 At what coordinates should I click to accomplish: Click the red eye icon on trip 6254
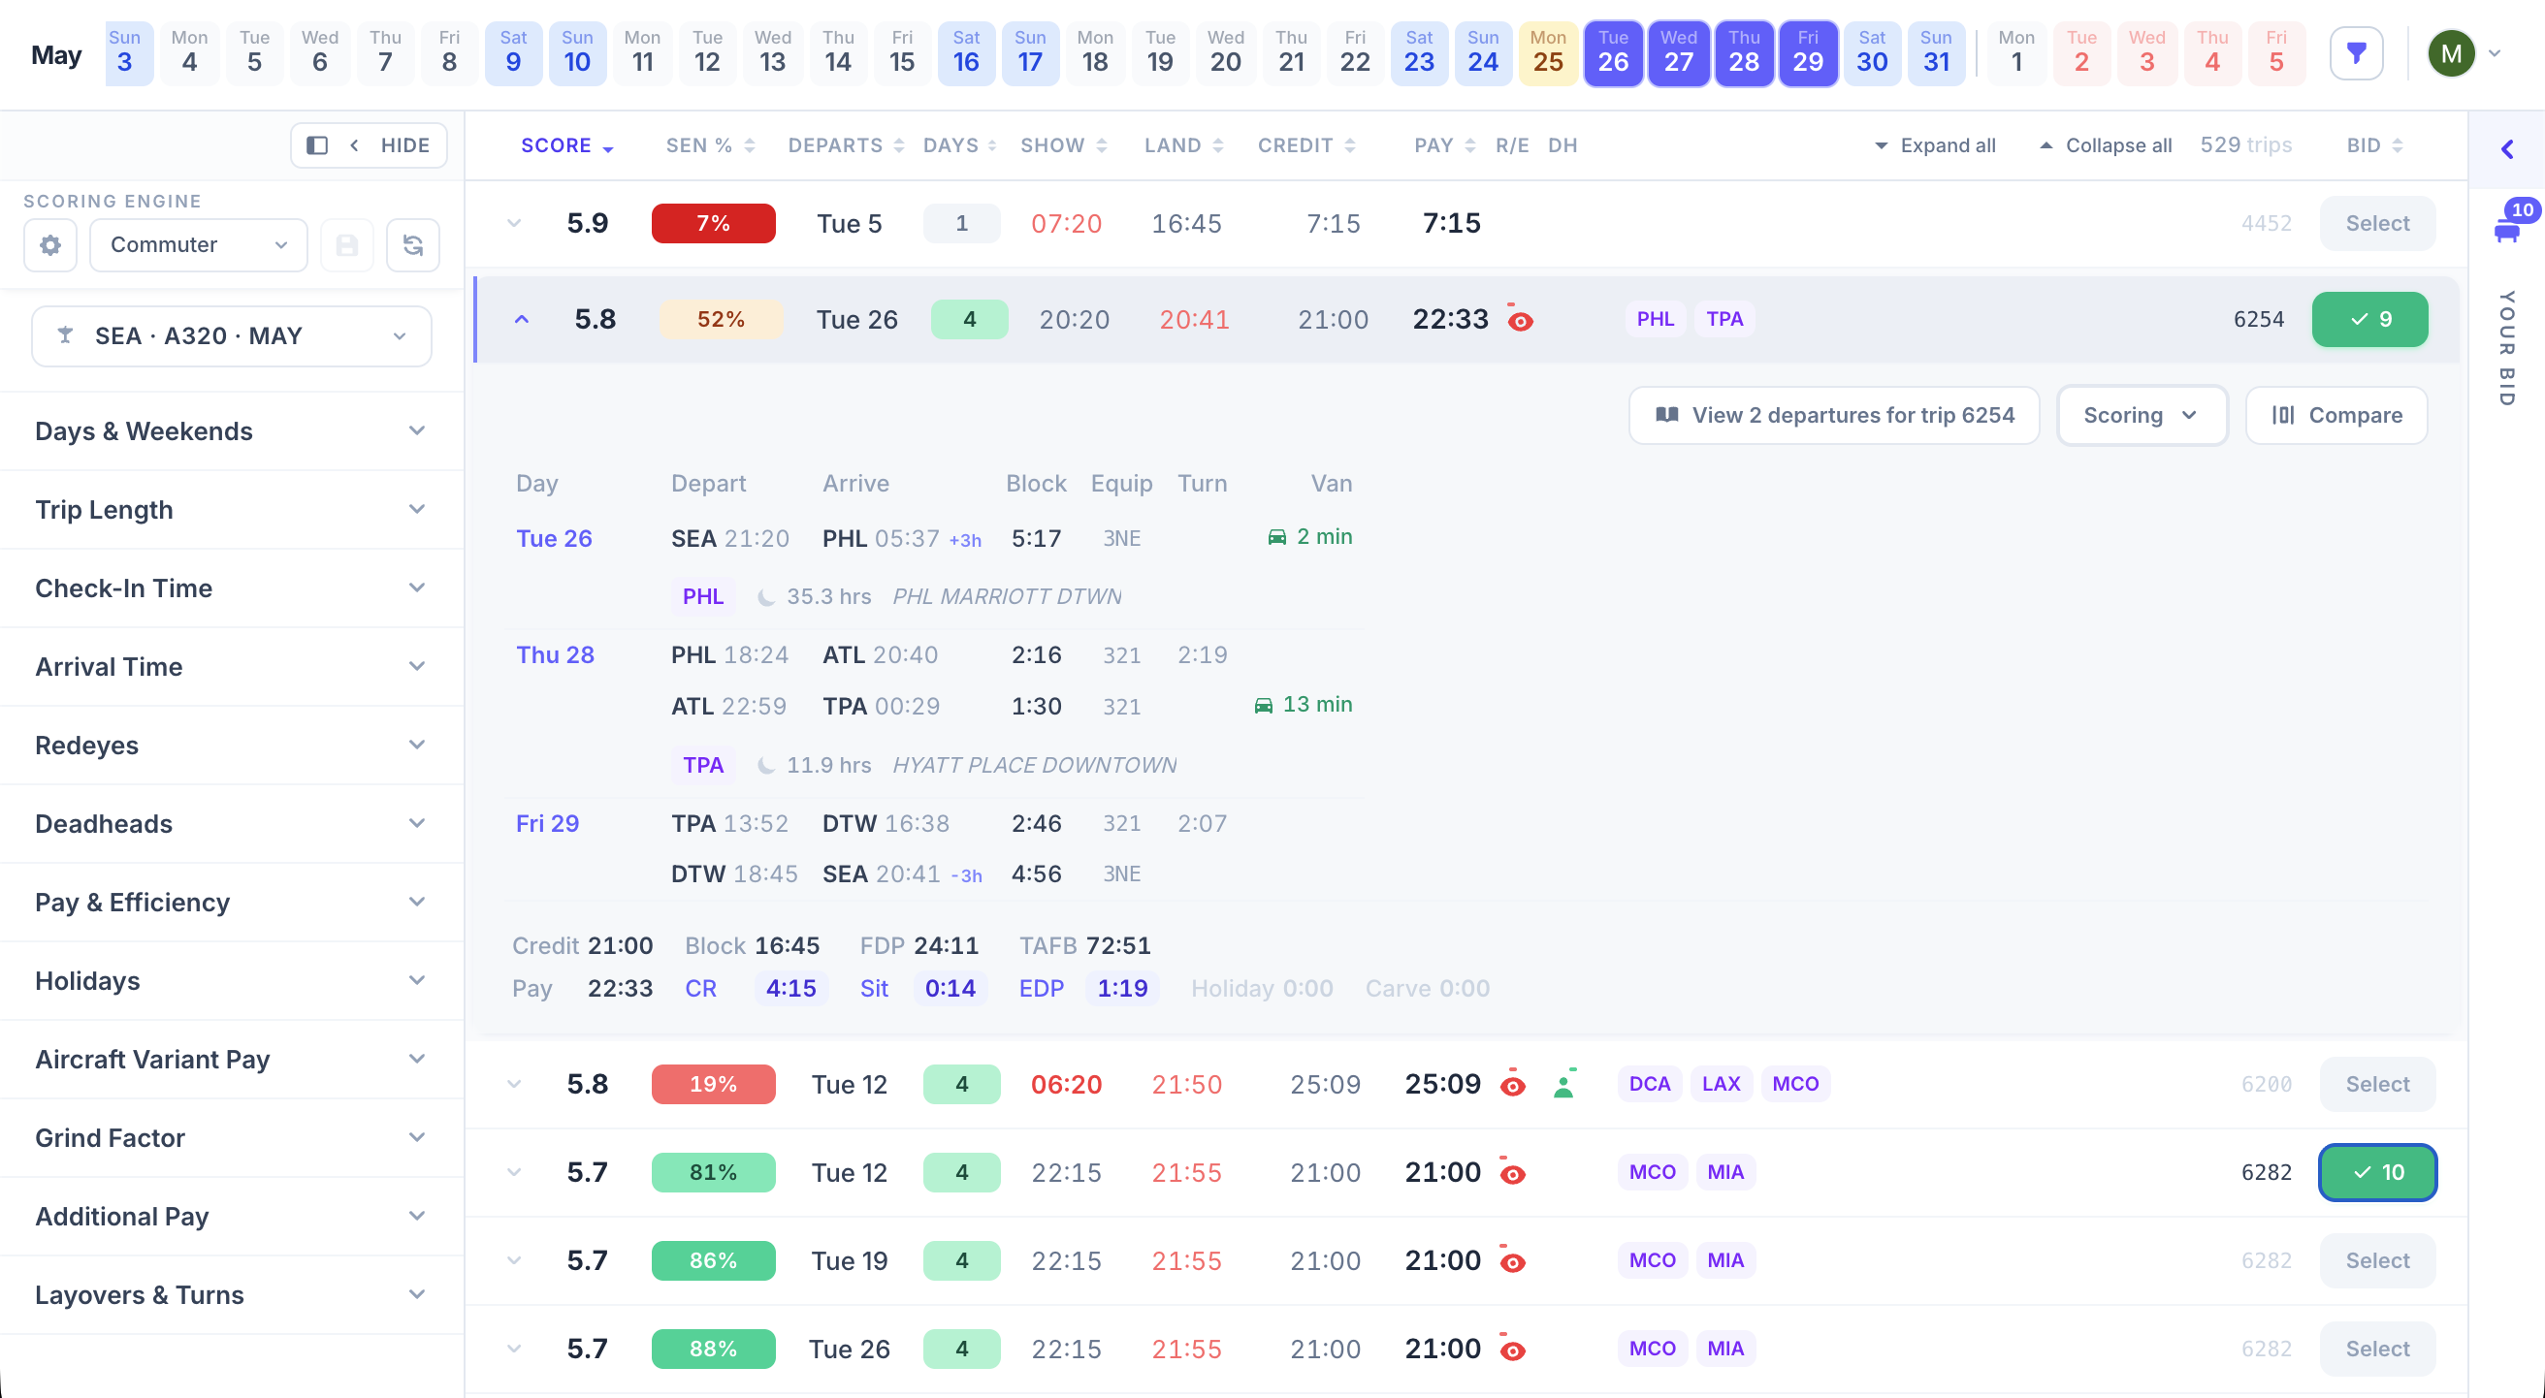1521,320
